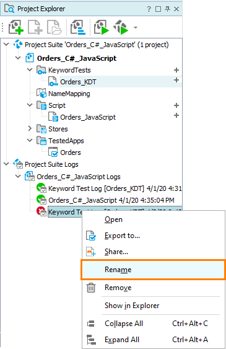Click the Remove trash can icon
226x349 pixels.
91,288
